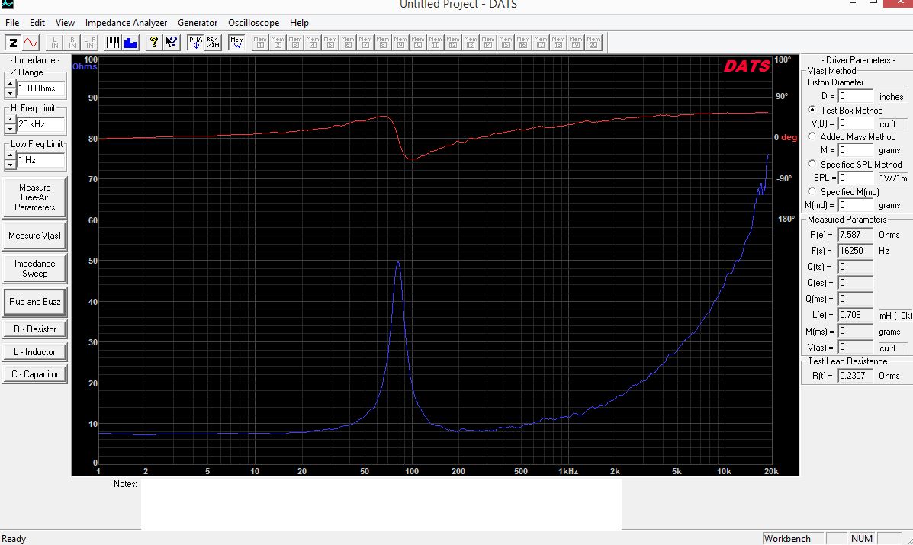Run the Rub and Buzz test

point(35,302)
